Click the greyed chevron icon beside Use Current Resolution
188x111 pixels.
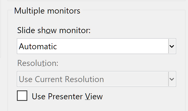click(172, 79)
